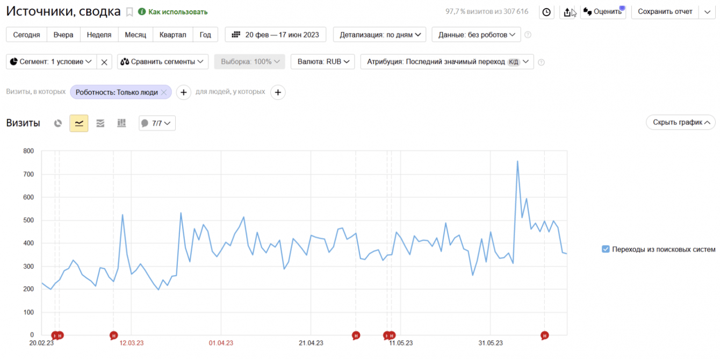Select the 'Квартал' period tab

172,34
